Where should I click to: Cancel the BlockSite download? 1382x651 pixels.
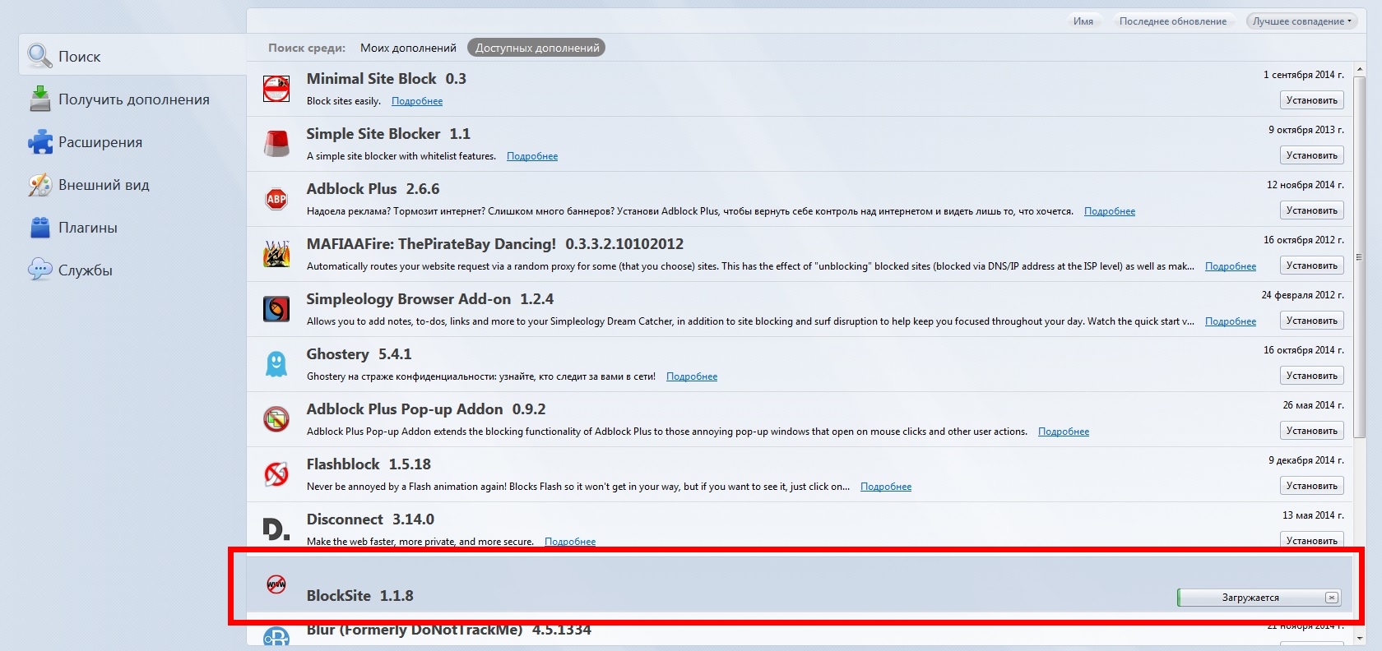(1331, 598)
